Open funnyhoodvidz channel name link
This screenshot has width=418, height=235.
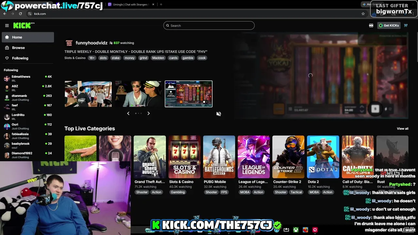click(91, 43)
